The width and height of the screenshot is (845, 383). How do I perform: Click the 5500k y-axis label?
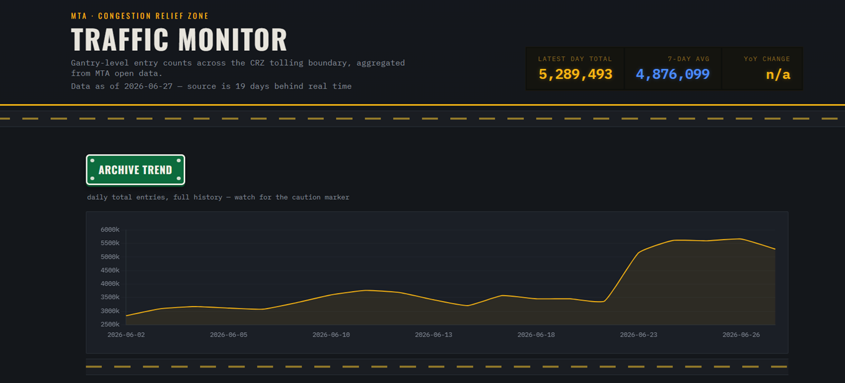(110, 243)
